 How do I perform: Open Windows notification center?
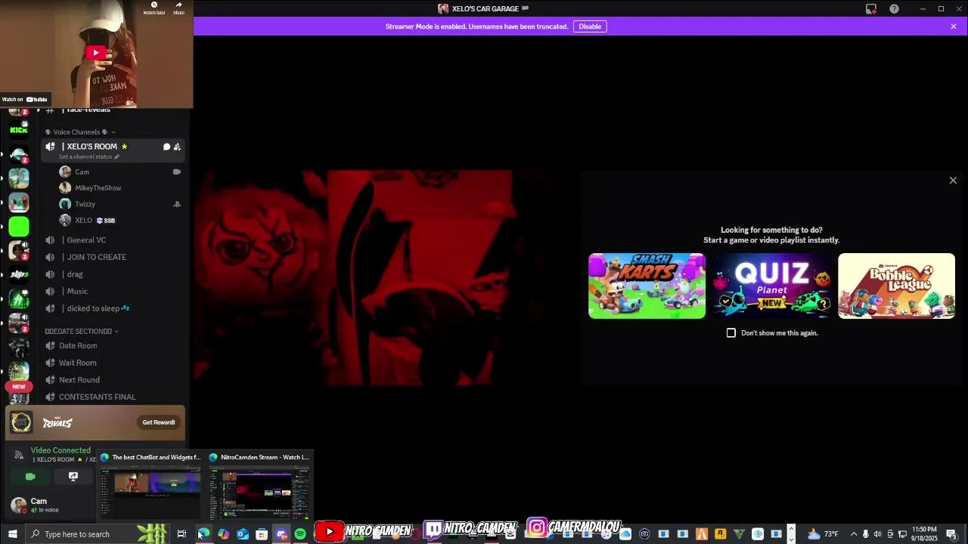click(x=951, y=534)
